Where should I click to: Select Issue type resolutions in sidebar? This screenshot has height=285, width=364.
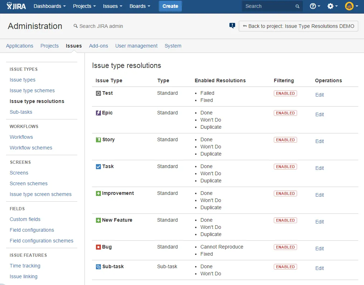coord(37,101)
